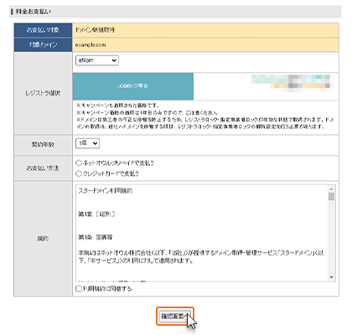The height and width of the screenshot is (335, 352).
Task: Click the campaign price notes text
Action: click(x=205, y=116)
